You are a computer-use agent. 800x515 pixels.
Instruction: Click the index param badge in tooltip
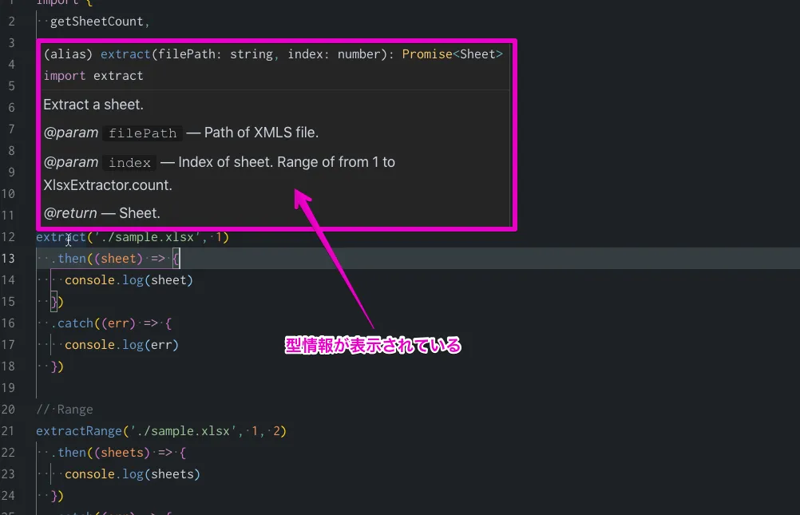(x=129, y=163)
